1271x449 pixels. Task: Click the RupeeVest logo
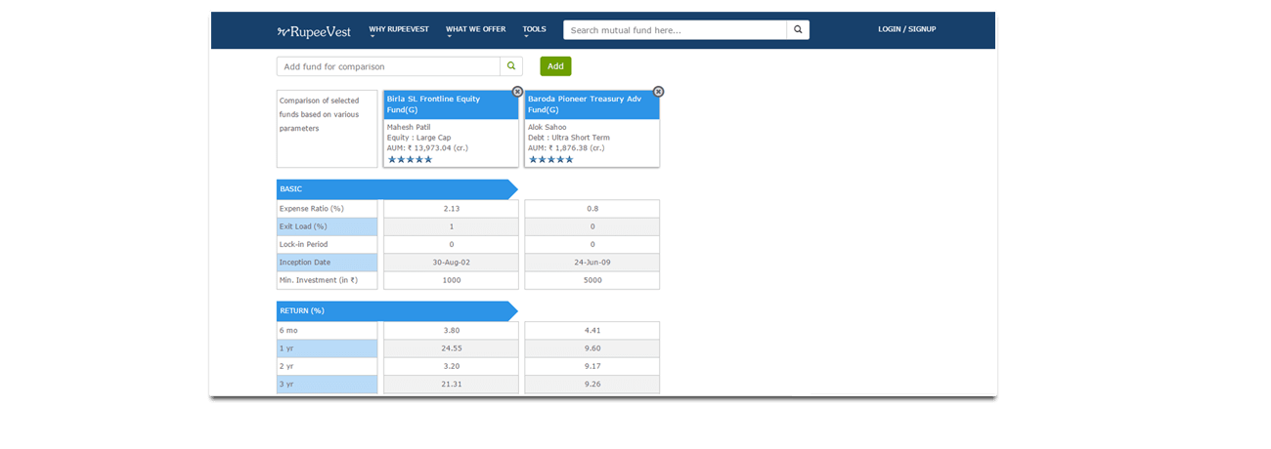pos(312,30)
